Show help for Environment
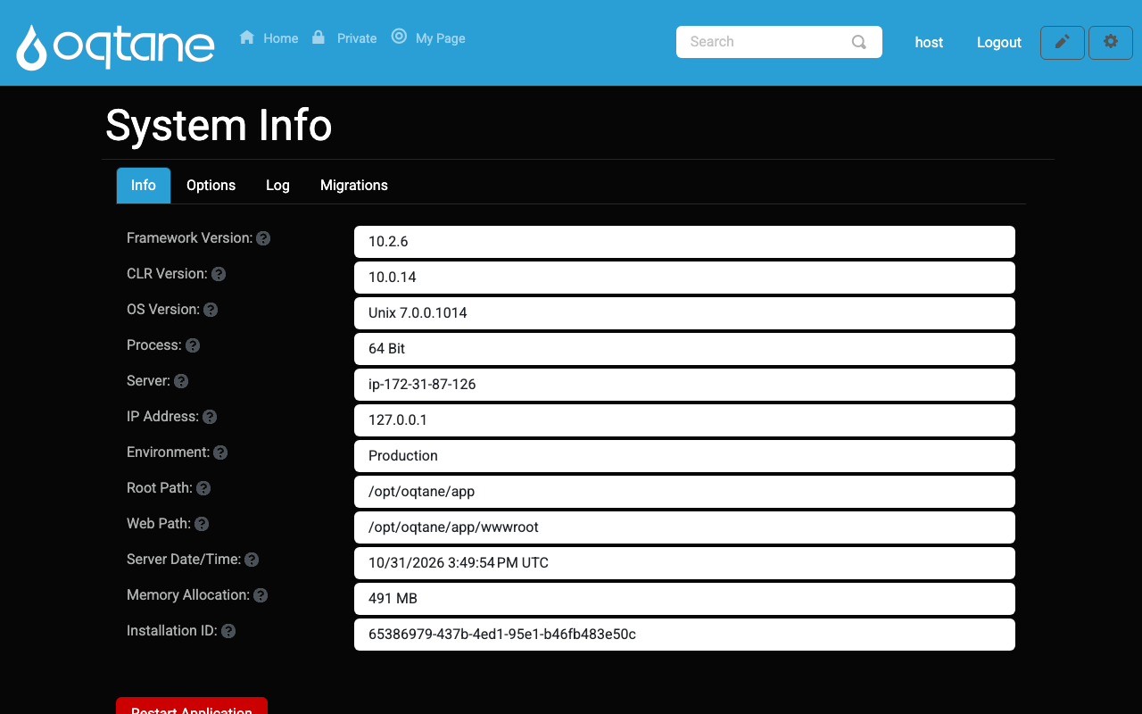 tap(220, 452)
